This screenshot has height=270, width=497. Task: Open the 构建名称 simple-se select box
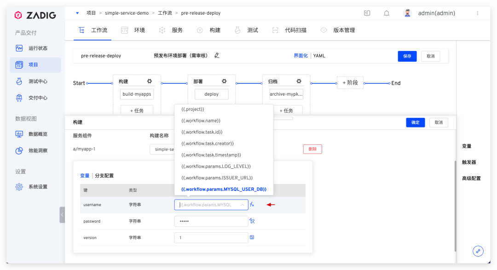click(x=162, y=149)
